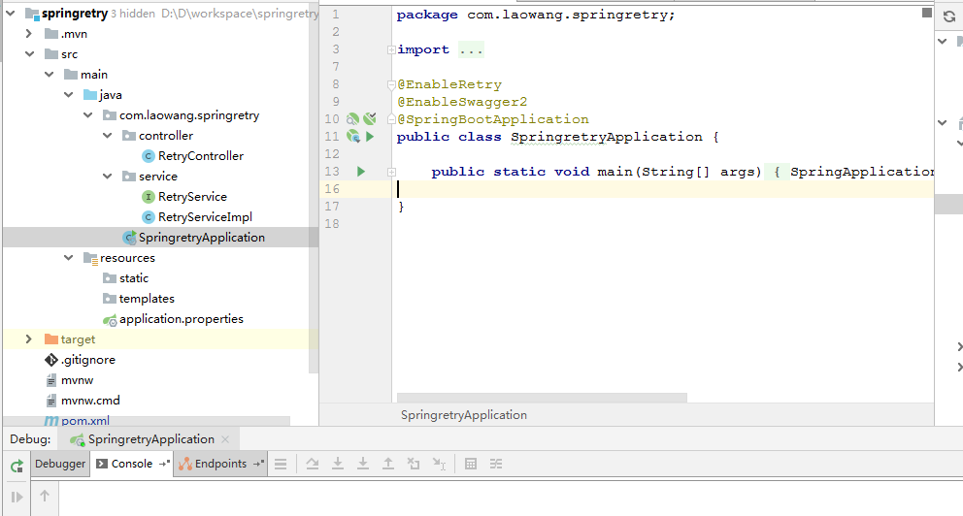Click the run gutter arrow on class line 11
Screen dimensions: 963x516
click(x=370, y=137)
